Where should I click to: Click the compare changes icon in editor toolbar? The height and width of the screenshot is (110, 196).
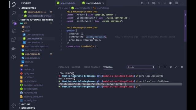142,3
